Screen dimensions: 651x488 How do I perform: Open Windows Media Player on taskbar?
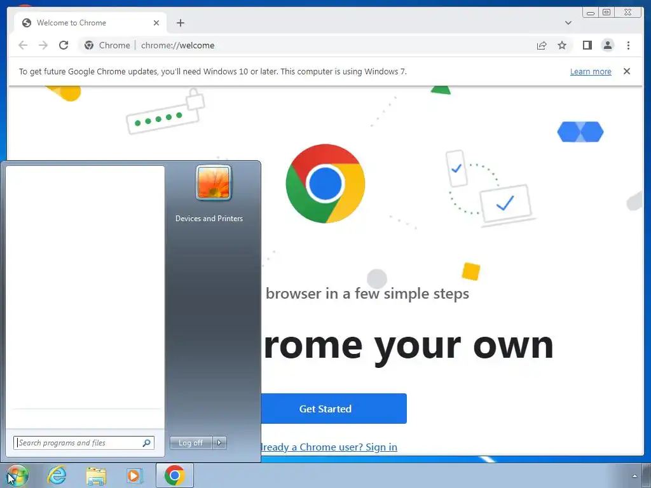135,475
